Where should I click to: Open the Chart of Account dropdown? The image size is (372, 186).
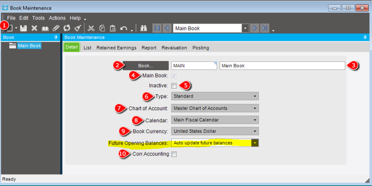(x=215, y=108)
